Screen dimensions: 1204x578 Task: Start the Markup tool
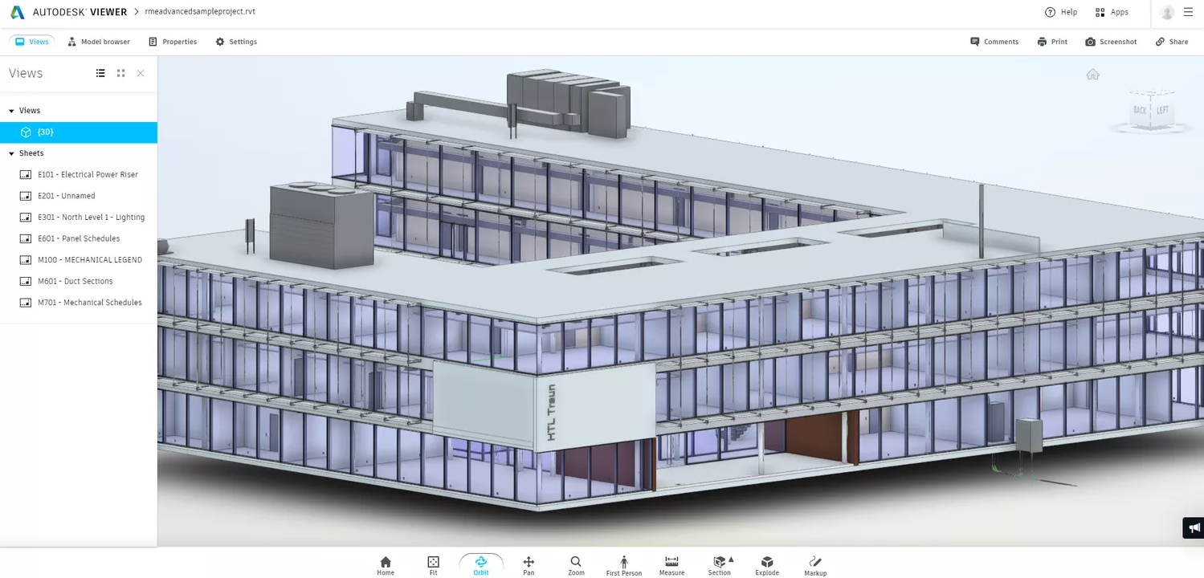pos(815,565)
